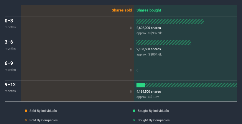Select the Bought By Individuals legend label

[x=153, y=111]
